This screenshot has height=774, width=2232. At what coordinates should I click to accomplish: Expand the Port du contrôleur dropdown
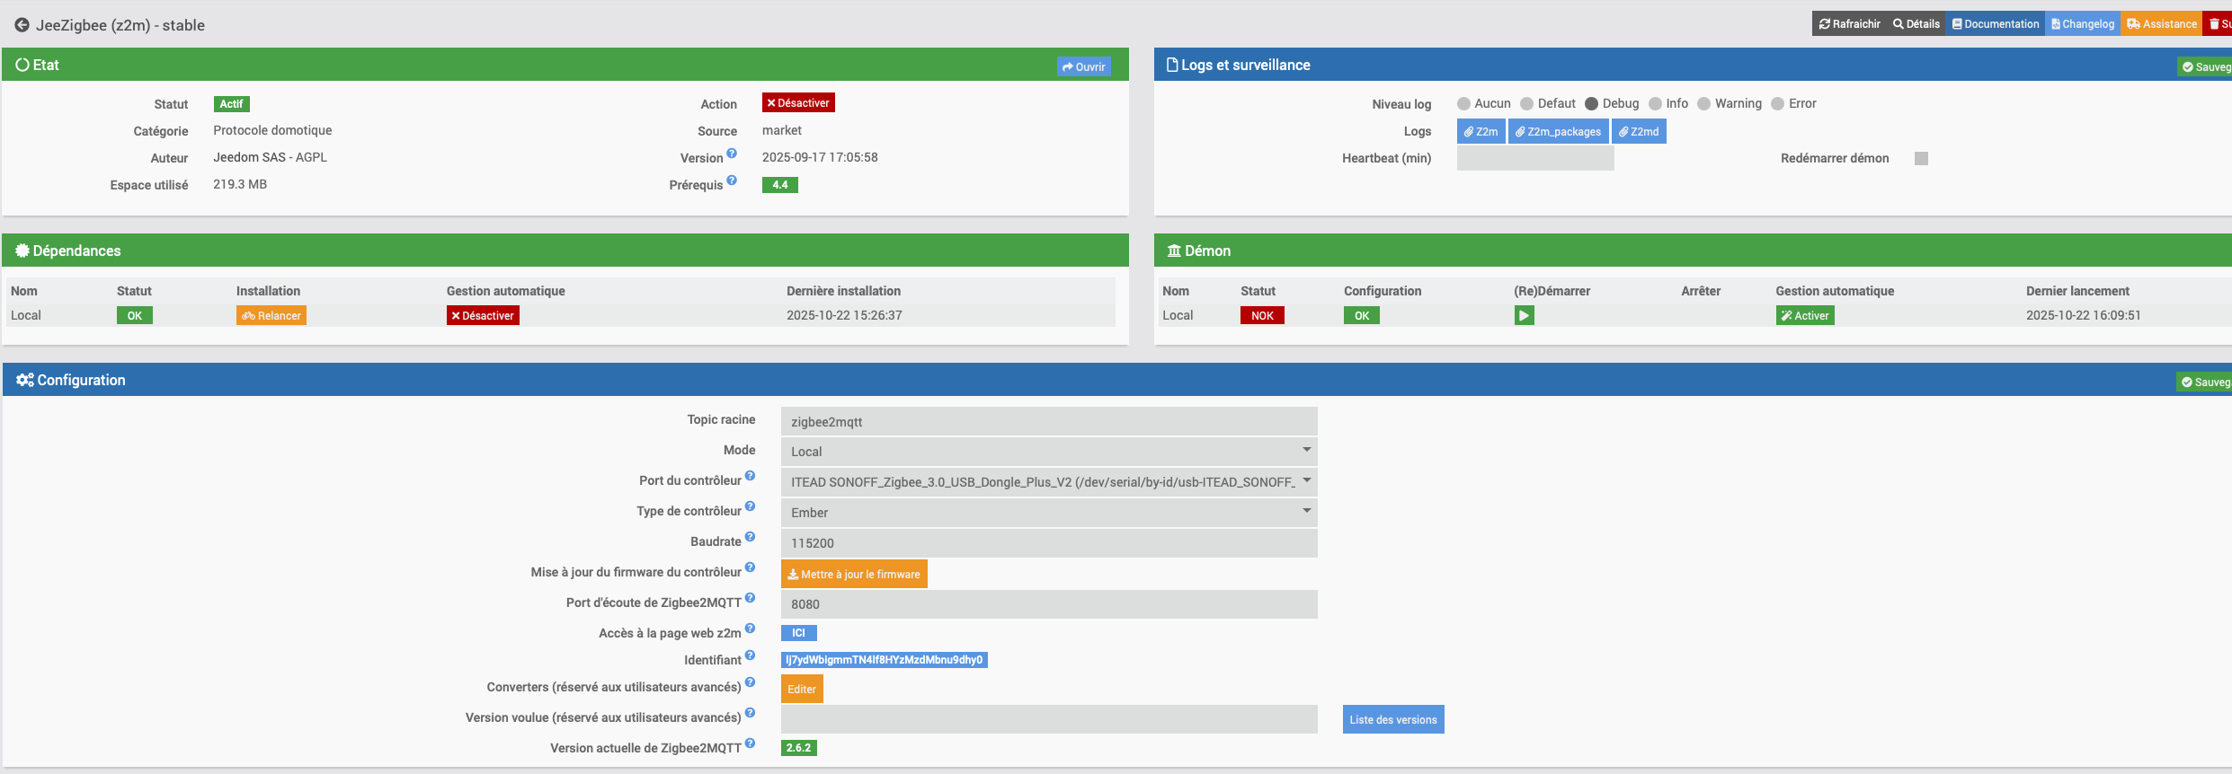[x=1048, y=482]
